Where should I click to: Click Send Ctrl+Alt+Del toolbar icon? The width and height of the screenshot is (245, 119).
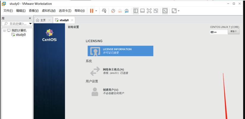click(x=104, y=11)
